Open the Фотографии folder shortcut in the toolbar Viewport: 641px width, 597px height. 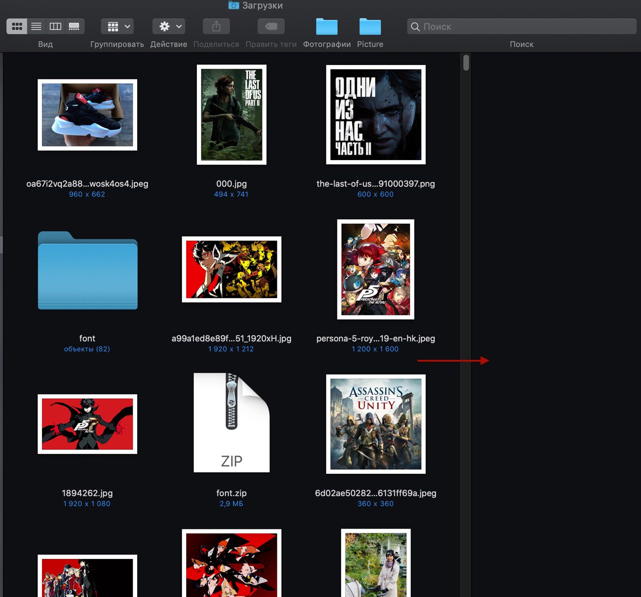(327, 26)
